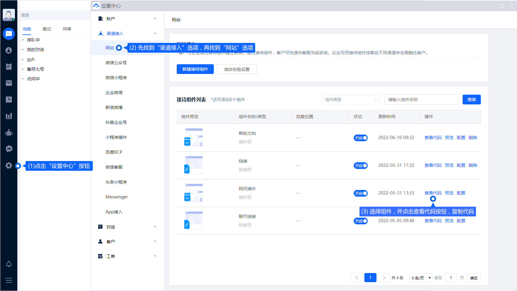Click 查看代码 link for 网页插件
This screenshot has height=291, width=517.
coord(433,193)
